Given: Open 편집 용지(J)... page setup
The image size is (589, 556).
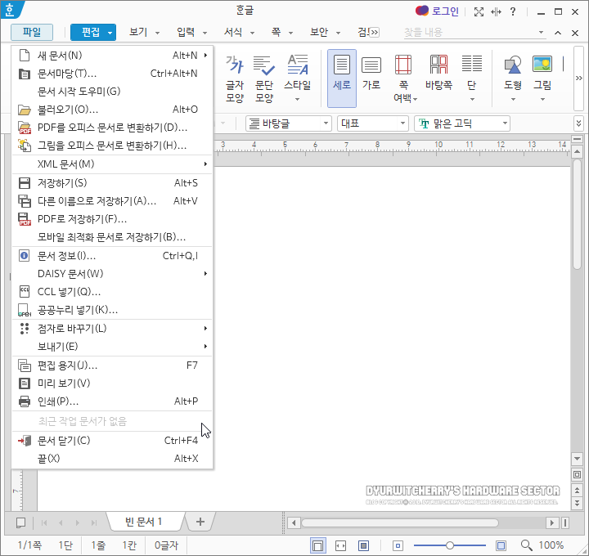Looking at the screenshot, I should [112, 365].
